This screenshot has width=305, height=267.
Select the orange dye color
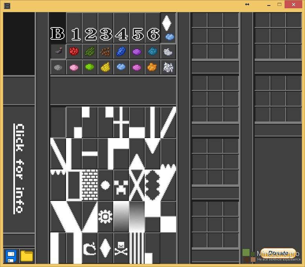(x=152, y=67)
